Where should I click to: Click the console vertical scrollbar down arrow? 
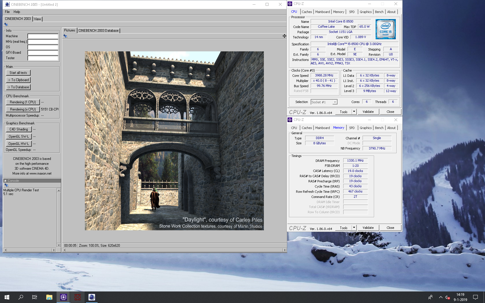click(59, 245)
